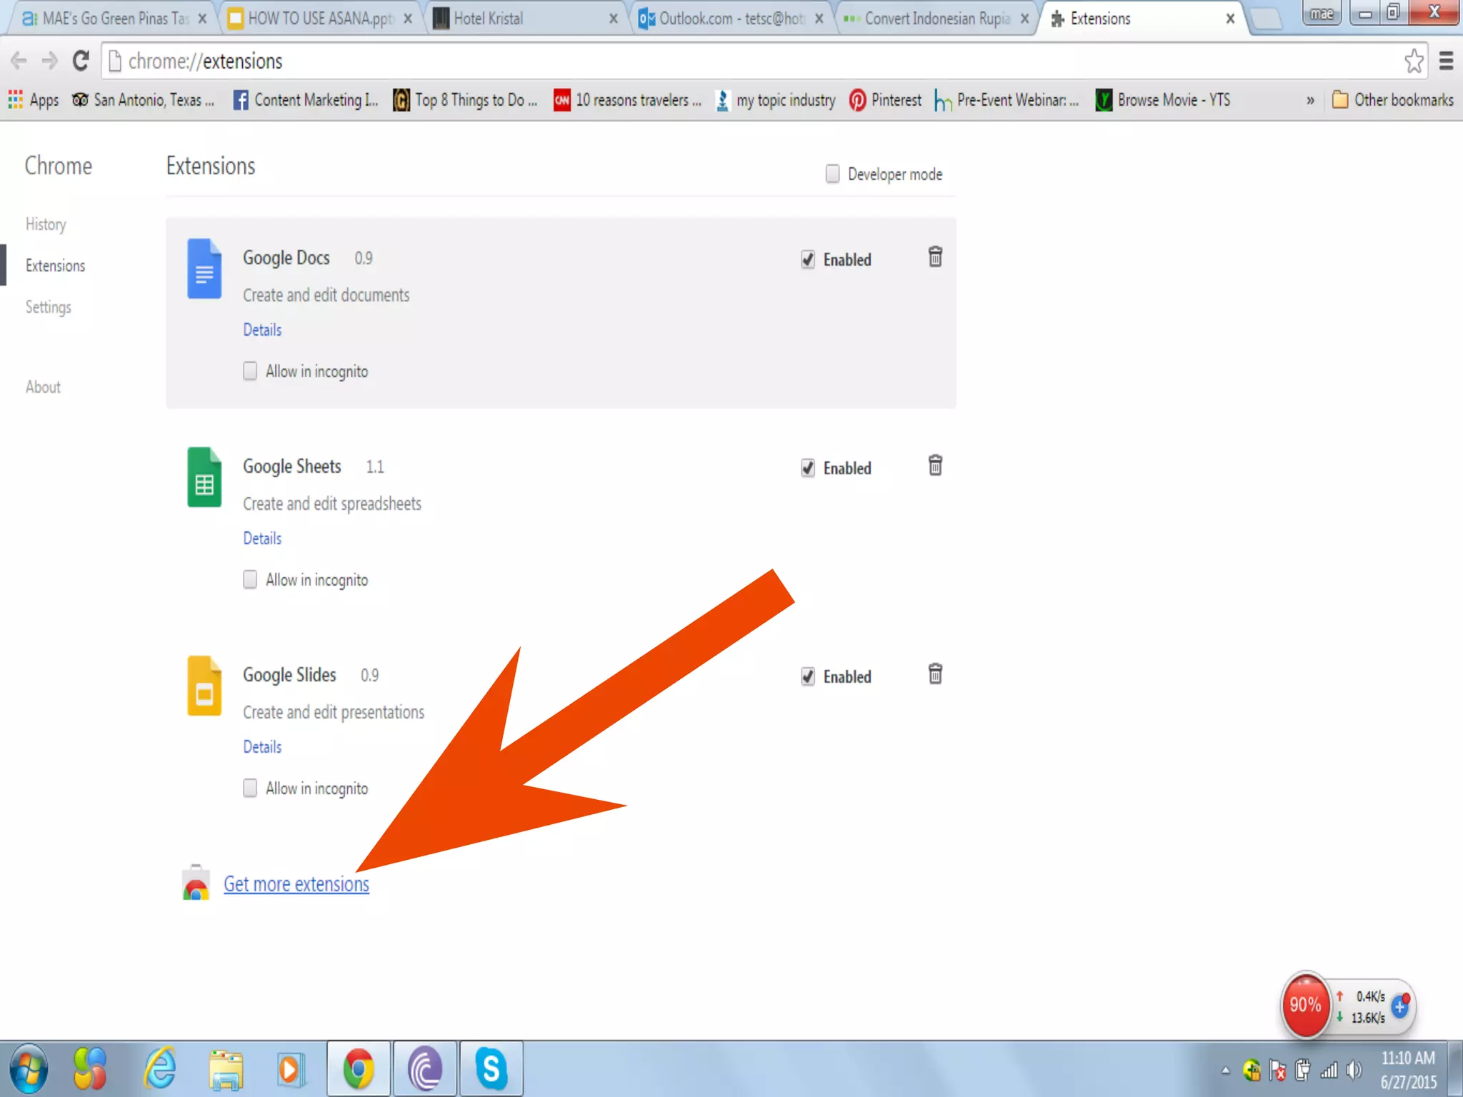The height and width of the screenshot is (1097, 1463).
Task: Reload the extensions page
Action: (81, 61)
